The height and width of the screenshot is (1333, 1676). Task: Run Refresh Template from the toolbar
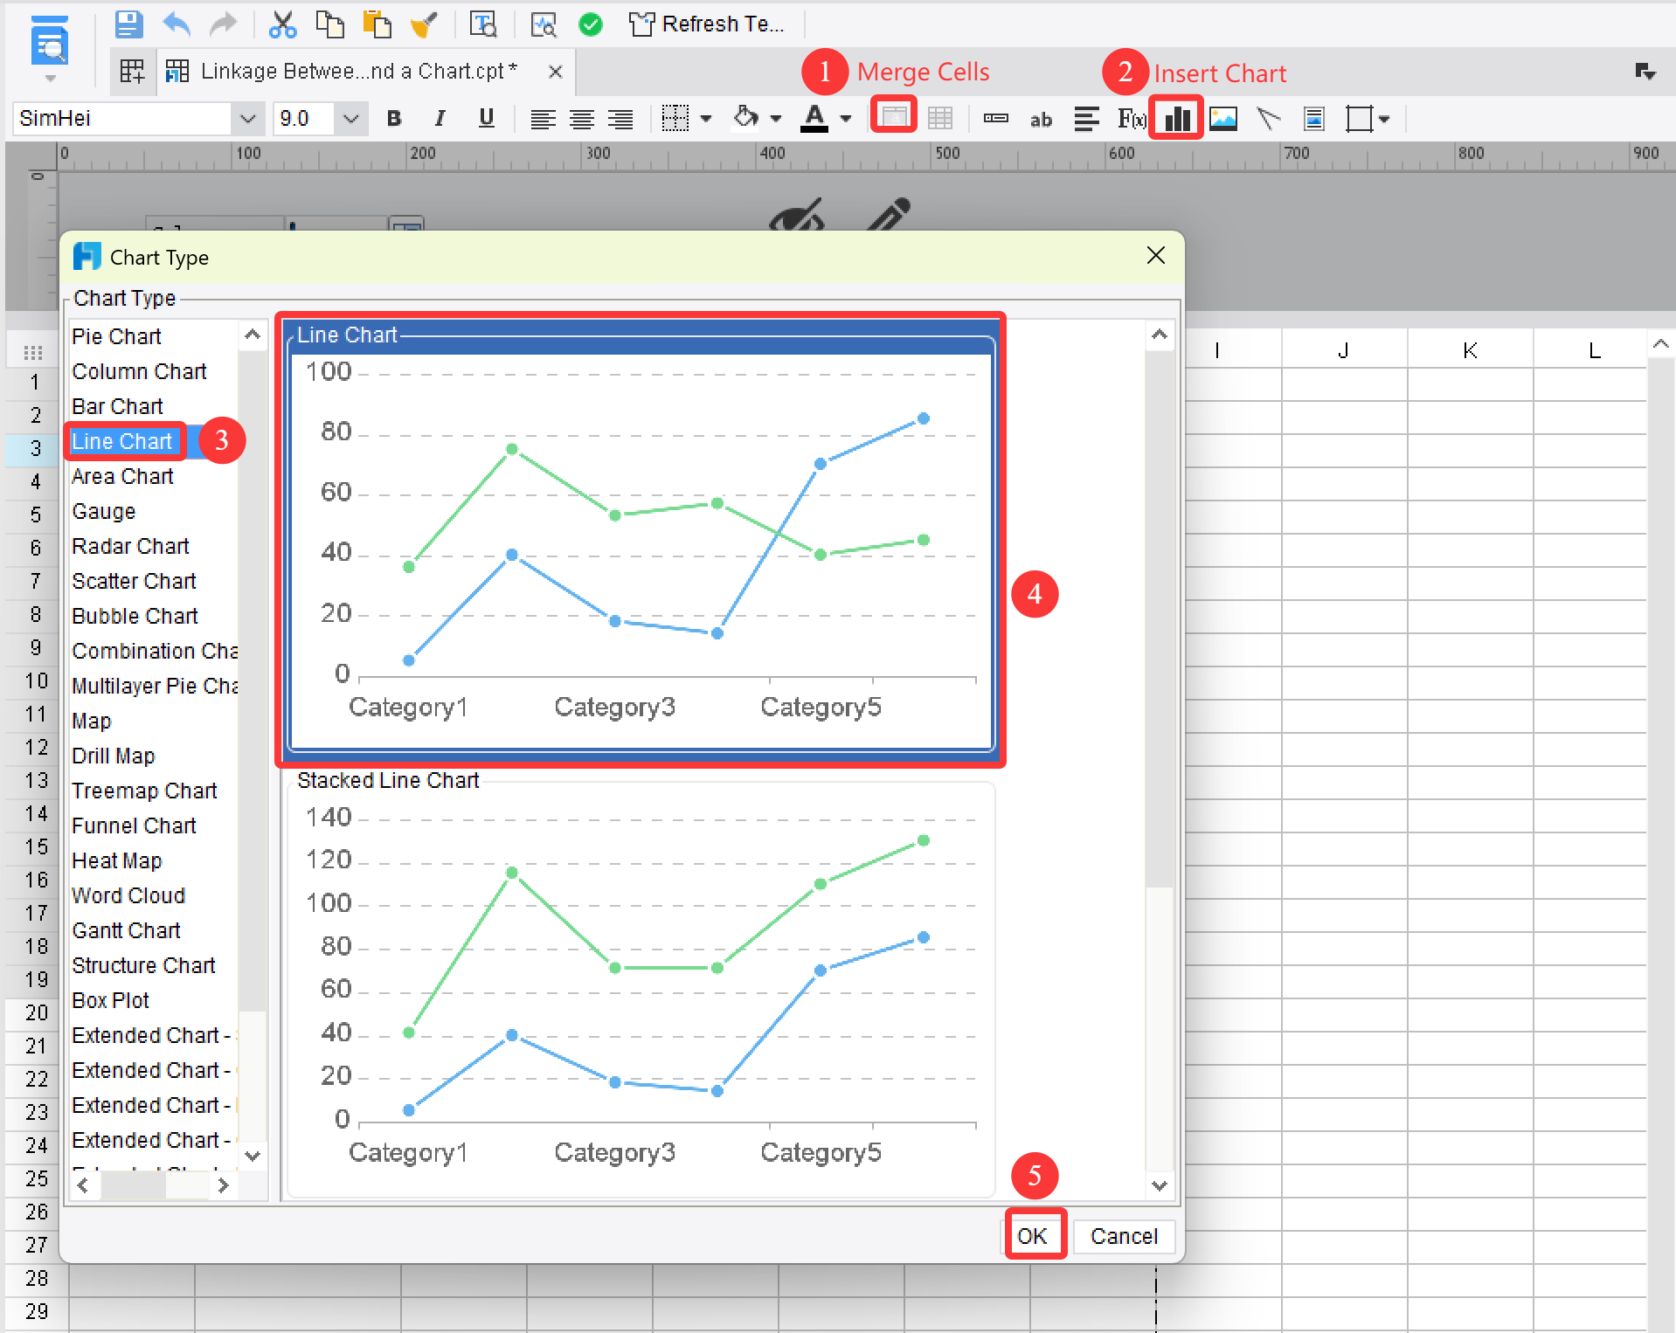click(708, 24)
